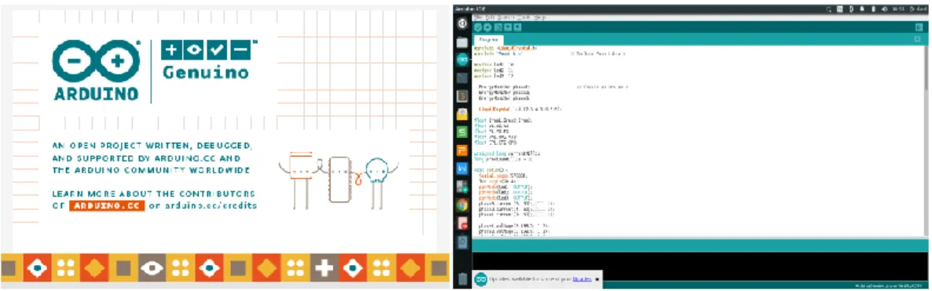
Task: Create a new sketch with New icon
Action: (498, 27)
